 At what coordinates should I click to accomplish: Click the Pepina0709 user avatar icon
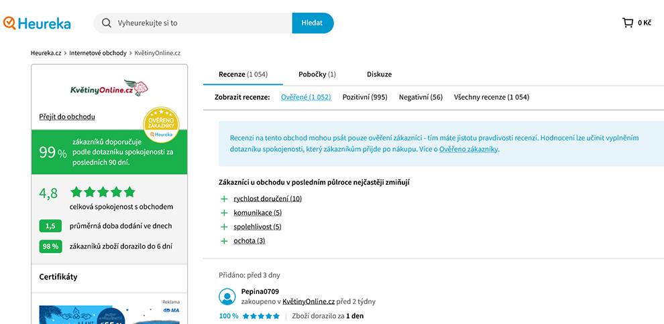click(227, 297)
